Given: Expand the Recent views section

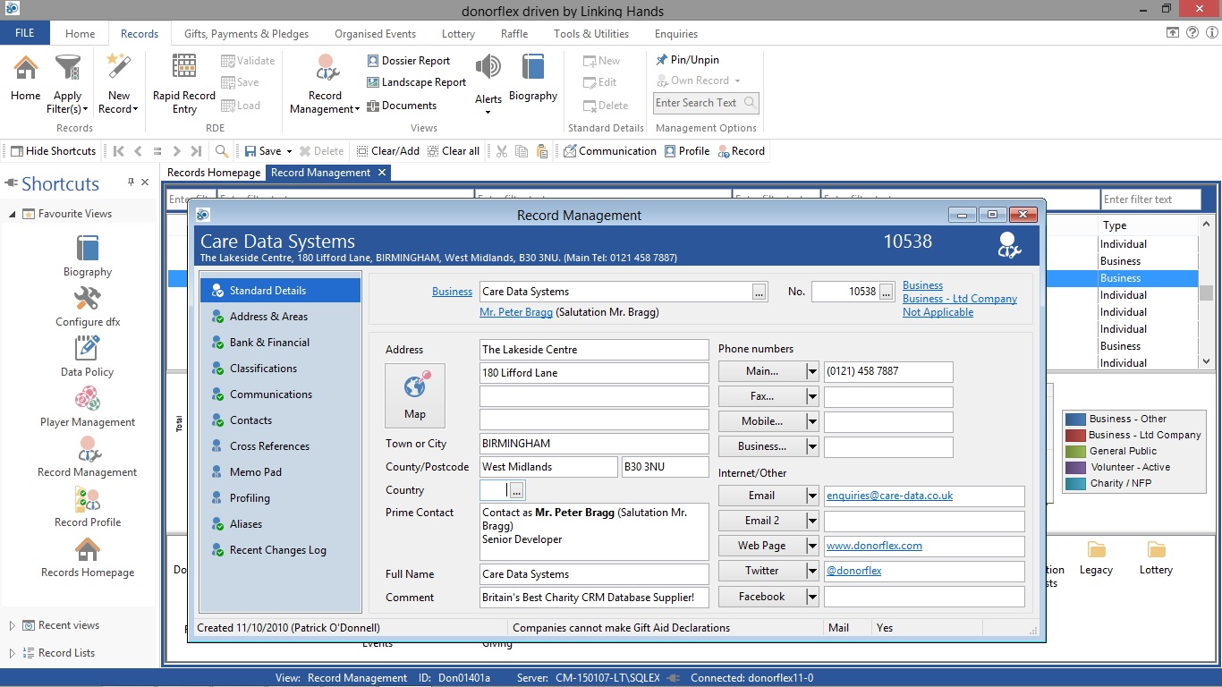Looking at the screenshot, I should pyautogui.click(x=13, y=625).
